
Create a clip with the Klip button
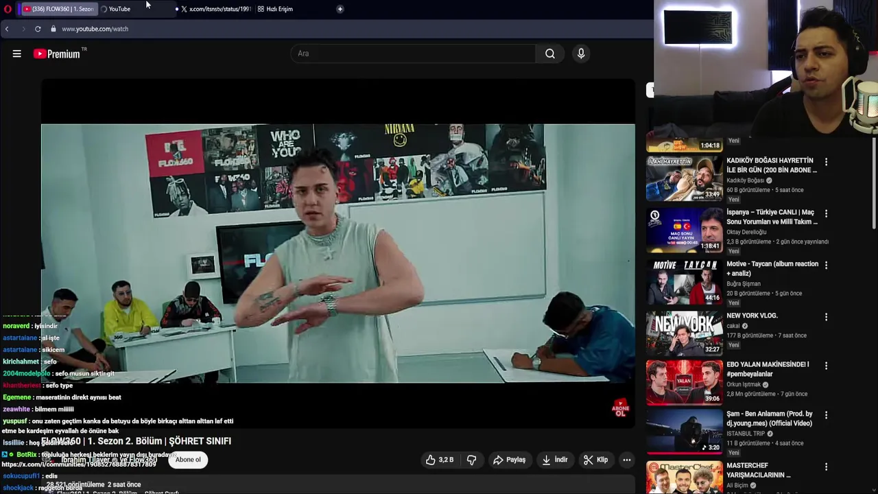(595, 460)
